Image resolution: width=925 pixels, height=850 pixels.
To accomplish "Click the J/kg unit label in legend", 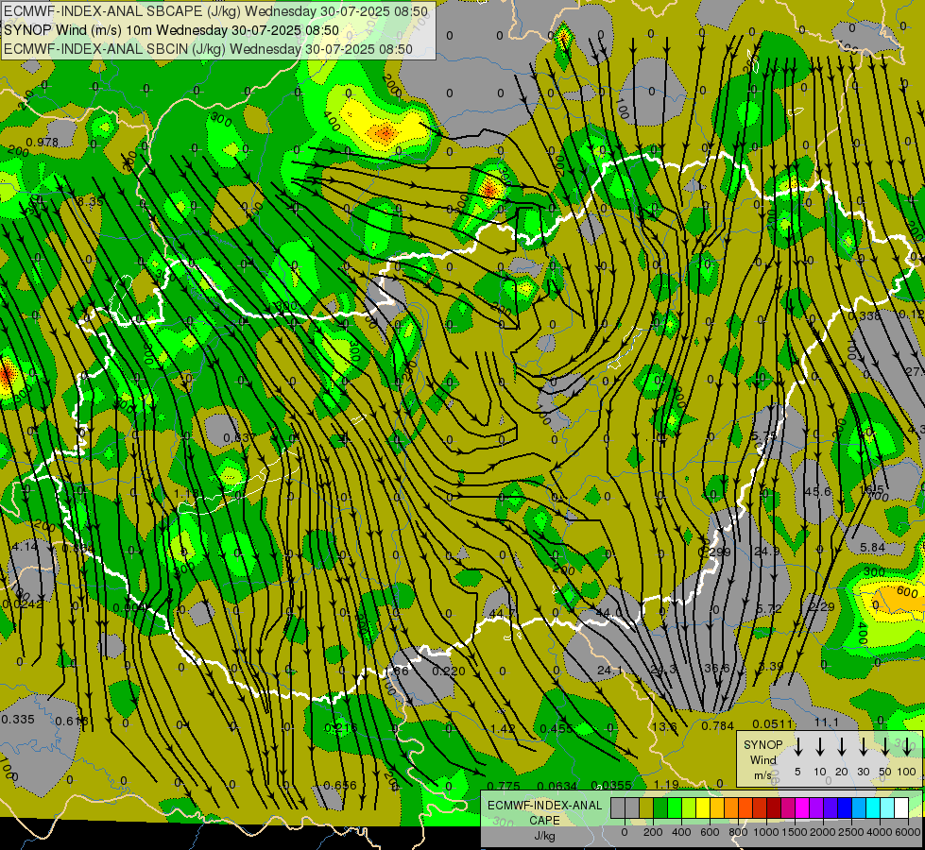I will point(544,836).
